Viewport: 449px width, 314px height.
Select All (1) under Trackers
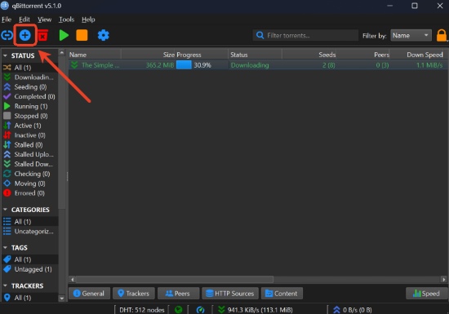pyautogui.click(x=29, y=298)
